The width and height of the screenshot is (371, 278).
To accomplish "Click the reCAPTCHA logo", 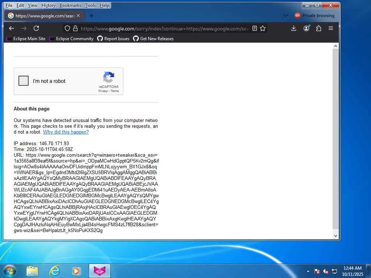I will coord(109,77).
